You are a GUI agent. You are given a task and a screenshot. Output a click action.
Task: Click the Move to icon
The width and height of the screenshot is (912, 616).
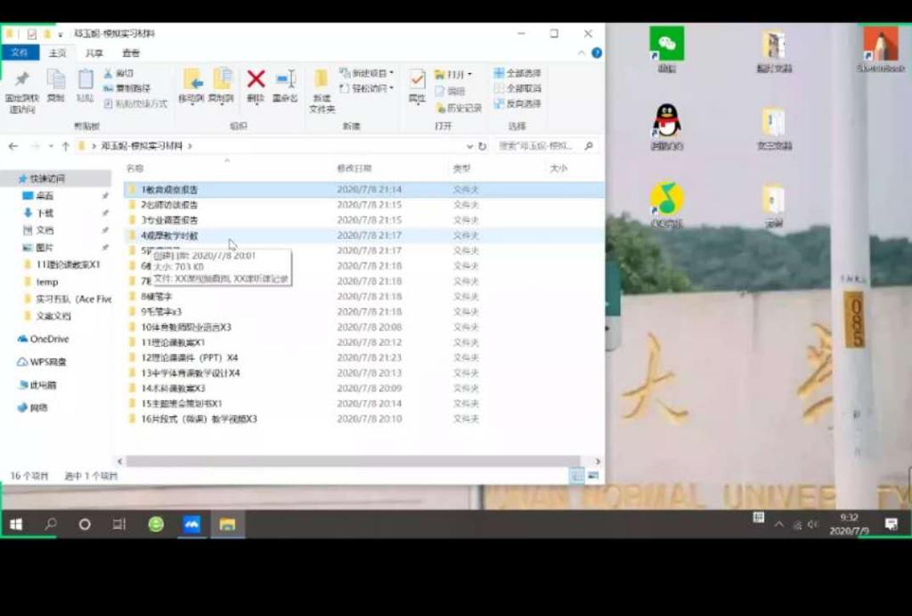pos(191,81)
